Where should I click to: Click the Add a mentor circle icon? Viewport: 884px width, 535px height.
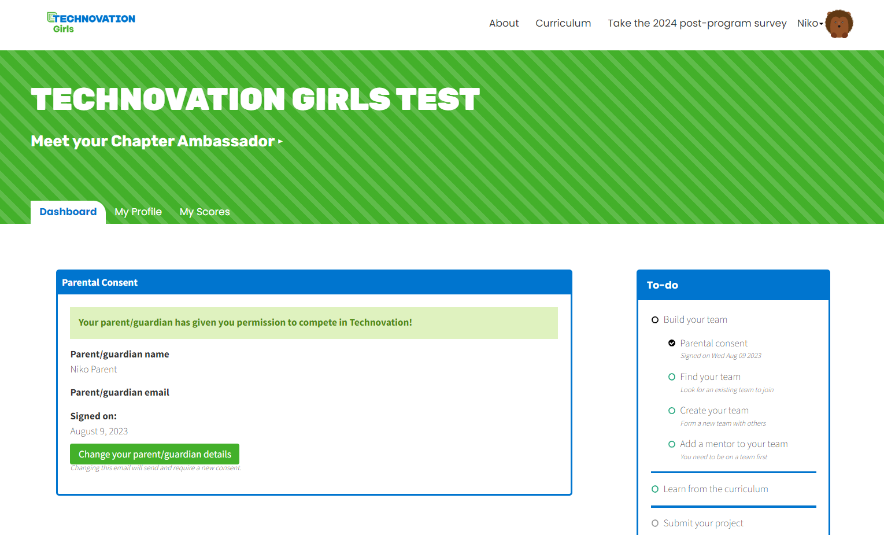coord(672,444)
